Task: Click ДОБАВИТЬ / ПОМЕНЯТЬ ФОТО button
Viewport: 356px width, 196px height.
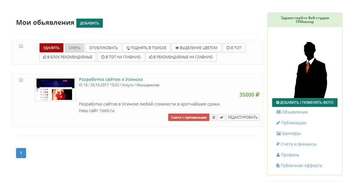Action: 305,103
